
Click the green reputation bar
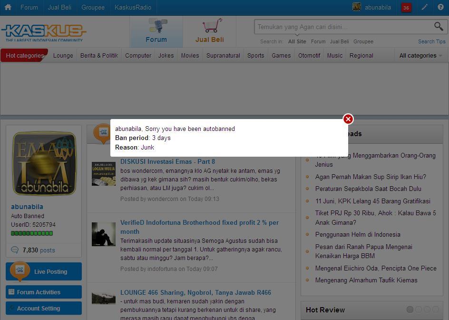[32, 233]
